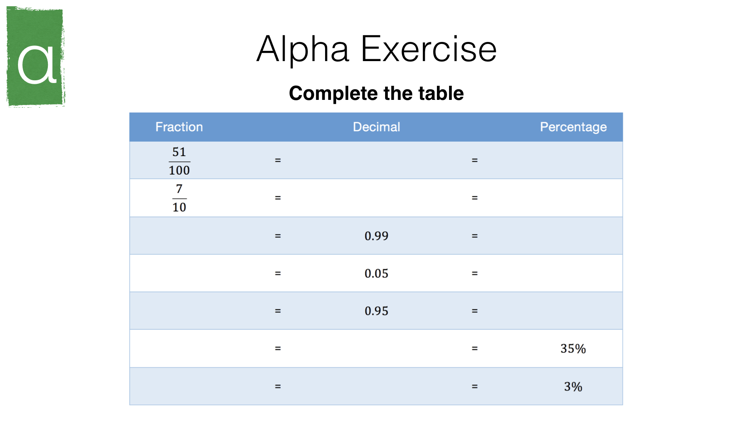Click the 'Complete the table' heading
The image size is (753, 423).
click(376, 93)
